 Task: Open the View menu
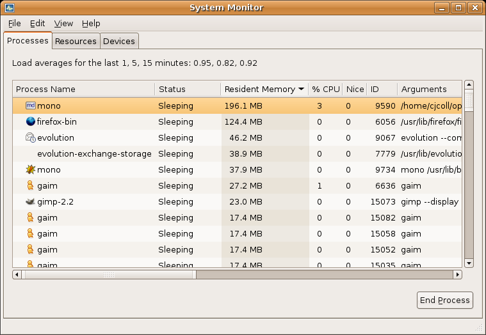pos(63,24)
